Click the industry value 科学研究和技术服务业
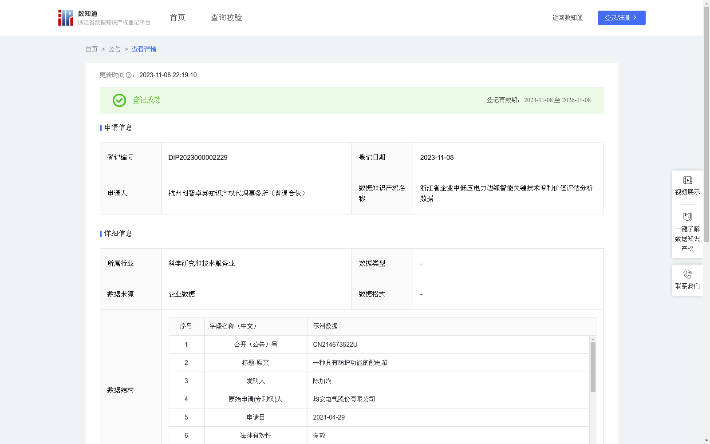This screenshot has width=710, height=444. [x=201, y=264]
